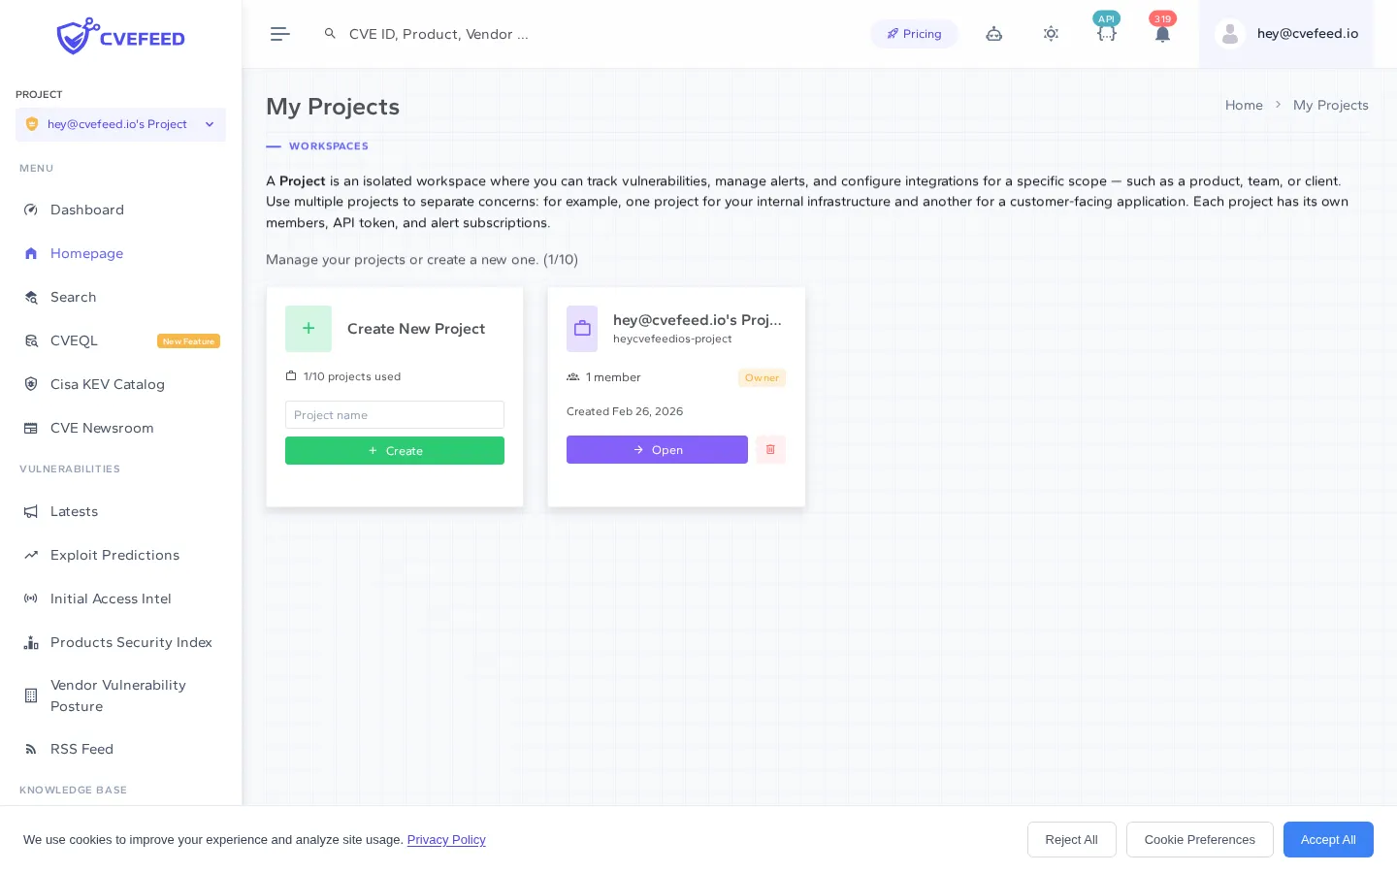This screenshot has height=873, width=1397.
Task: Open the Cisa KEV Catalog
Action: [x=108, y=384]
